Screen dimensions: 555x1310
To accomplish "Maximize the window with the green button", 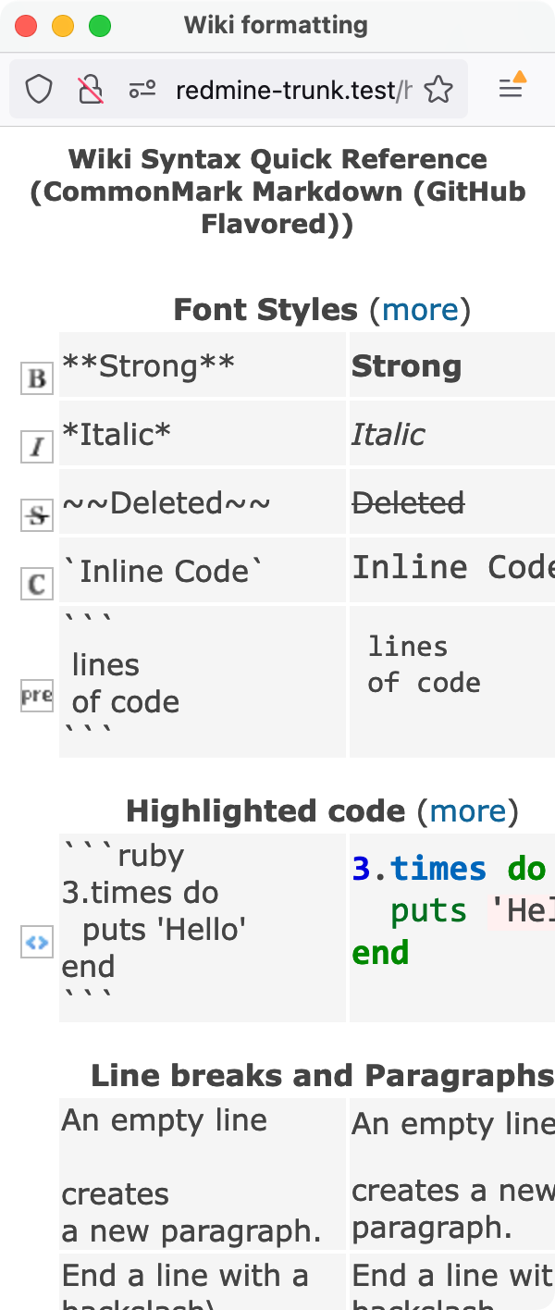I will (x=100, y=26).
